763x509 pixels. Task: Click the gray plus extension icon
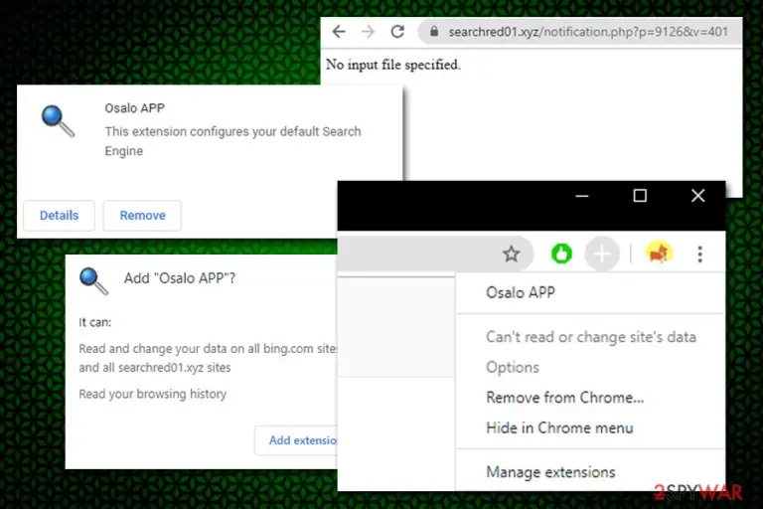click(x=602, y=254)
